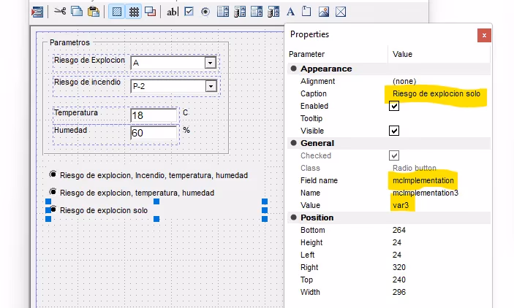Viewport: 514px width, 308px height.
Task: Select the database list box tool
Action: [240, 12]
